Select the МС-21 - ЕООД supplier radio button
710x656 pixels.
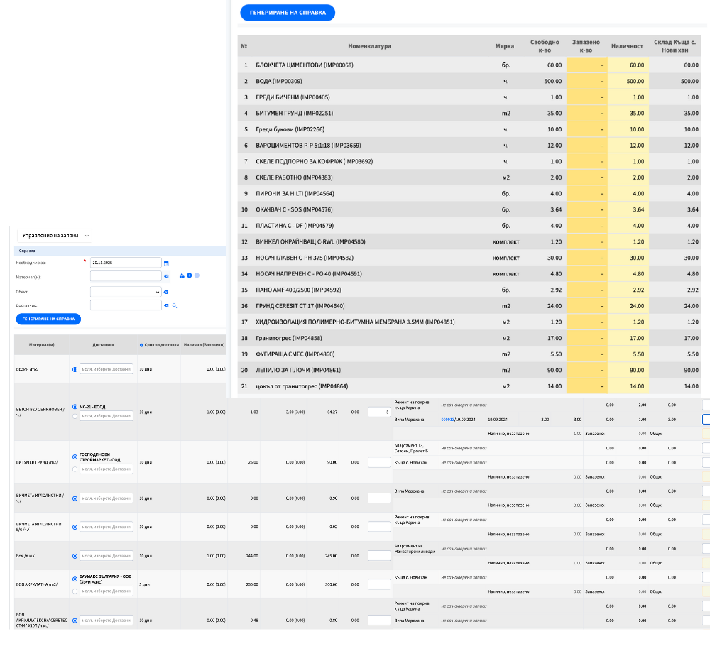click(x=75, y=407)
